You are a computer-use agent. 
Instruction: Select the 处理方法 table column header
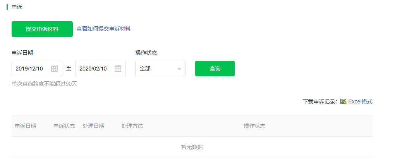click(x=132, y=126)
